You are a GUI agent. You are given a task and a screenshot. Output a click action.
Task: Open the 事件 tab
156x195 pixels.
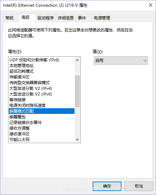click(84, 18)
